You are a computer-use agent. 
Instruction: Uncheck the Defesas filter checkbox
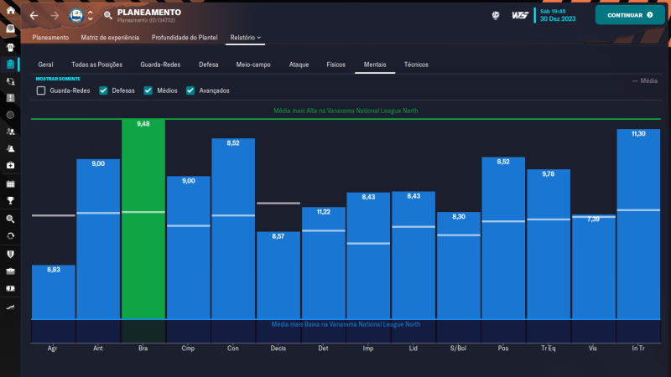[x=103, y=90]
